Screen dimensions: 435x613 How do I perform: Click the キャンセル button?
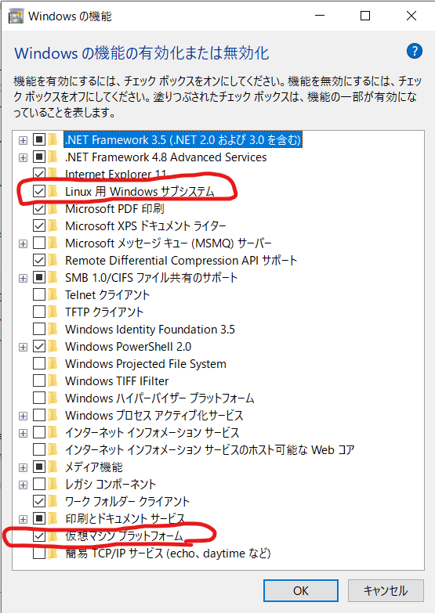coord(386,590)
